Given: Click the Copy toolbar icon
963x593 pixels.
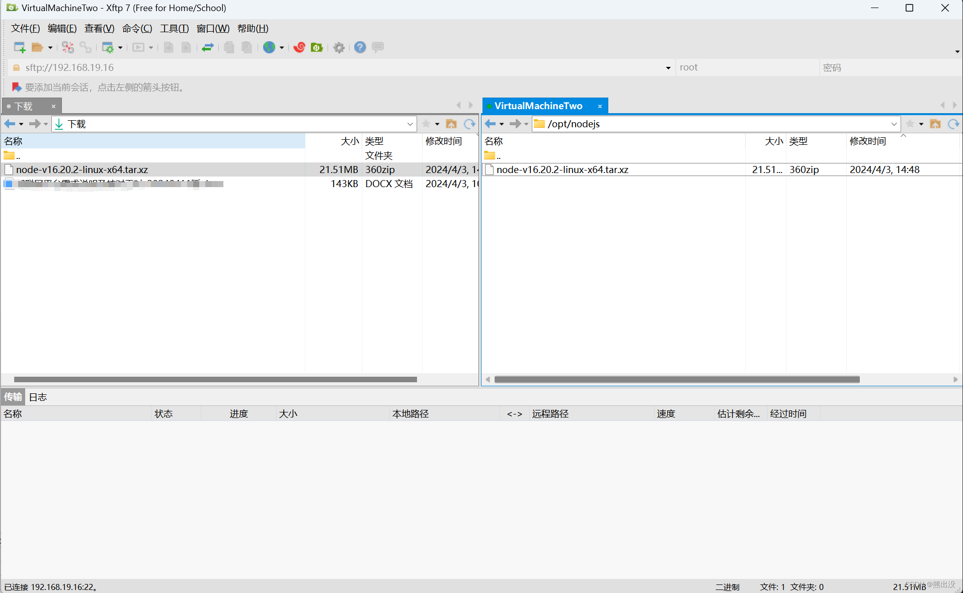Looking at the screenshot, I should pyautogui.click(x=229, y=47).
